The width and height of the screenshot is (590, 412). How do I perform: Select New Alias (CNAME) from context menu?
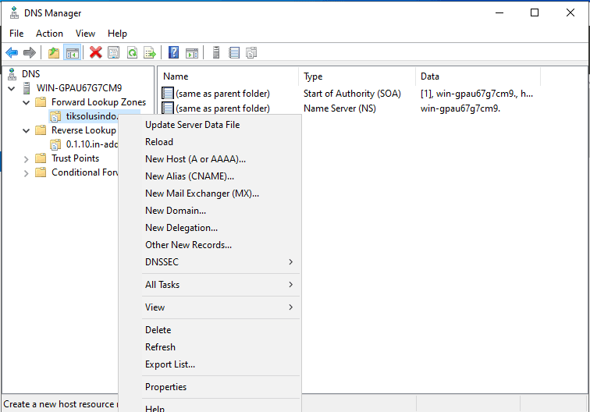(x=189, y=176)
